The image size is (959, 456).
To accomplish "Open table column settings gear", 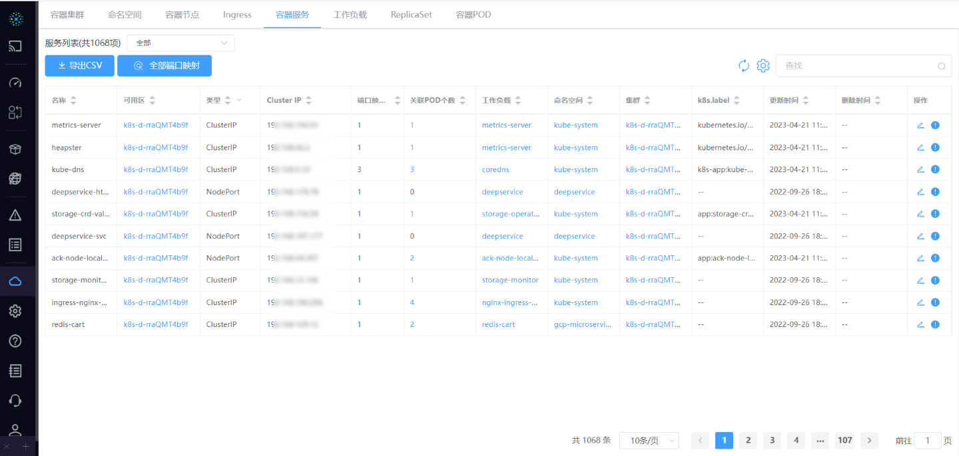I will (x=763, y=66).
